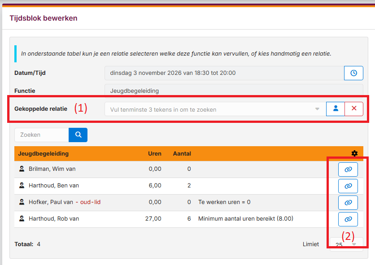Viewport: 375px width, 265px height.
Task: Click the blue magnifier search button
Action: [x=78, y=135]
